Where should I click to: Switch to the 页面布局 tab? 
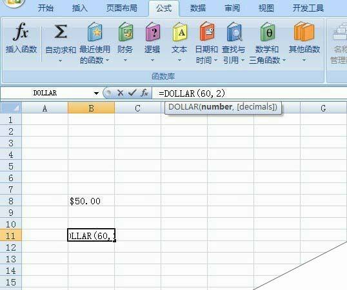coord(122,8)
